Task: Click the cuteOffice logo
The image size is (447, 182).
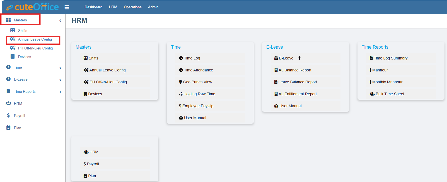Action: [x=33, y=7]
